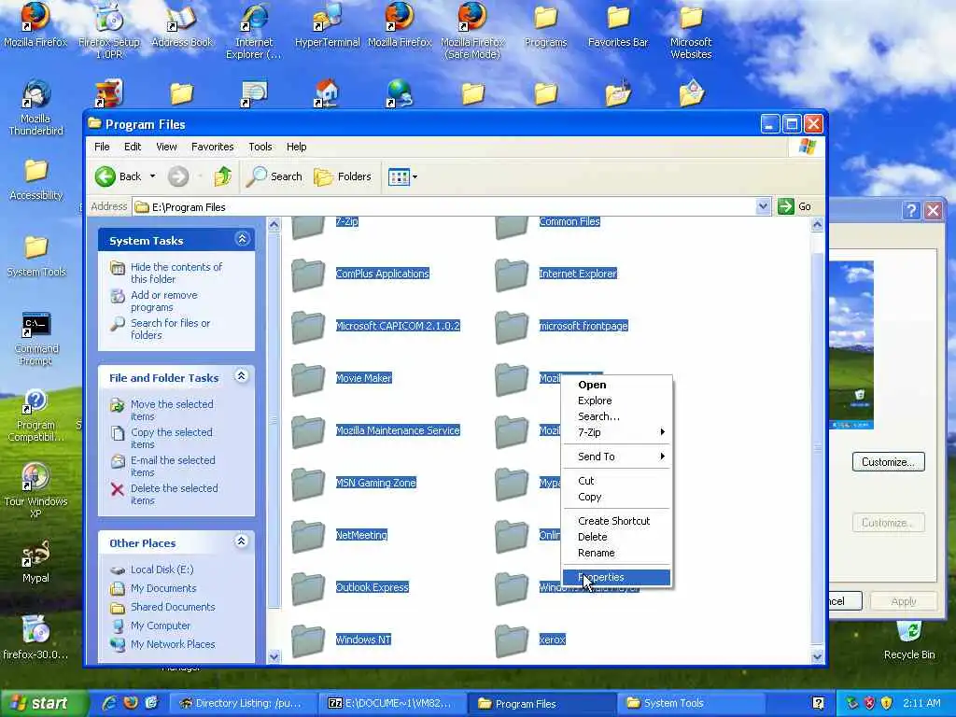This screenshot has height=717, width=956.
Task: Open the Help menu
Action: tap(296, 147)
